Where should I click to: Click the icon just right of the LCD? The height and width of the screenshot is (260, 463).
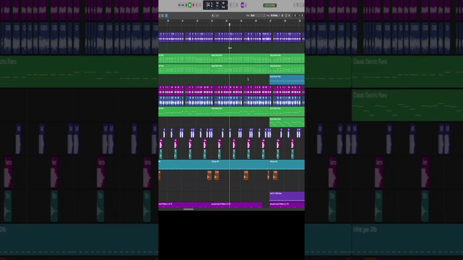click(x=230, y=5)
